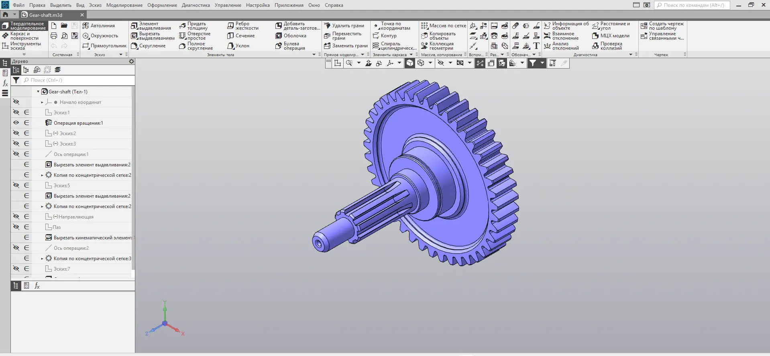Viewport: 770px width, 356px height.
Task: Switch to Каркас и поверхности toolset
Action: pos(24,36)
